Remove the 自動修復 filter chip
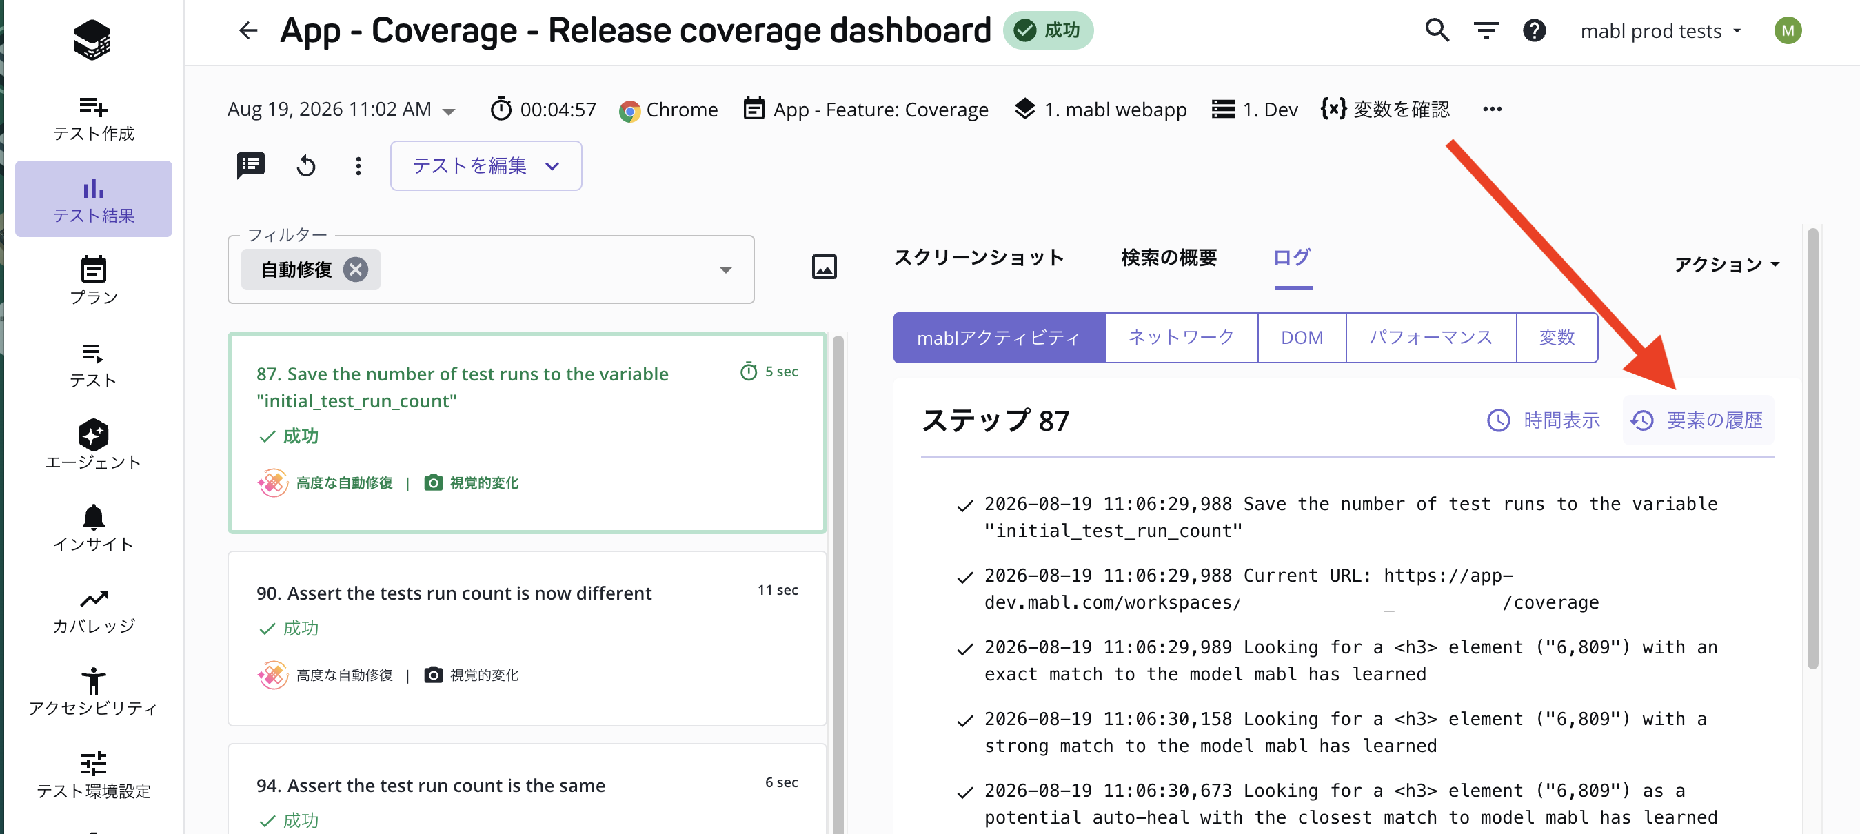This screenshot has width=1860, height=834. (x=355, y=269)
